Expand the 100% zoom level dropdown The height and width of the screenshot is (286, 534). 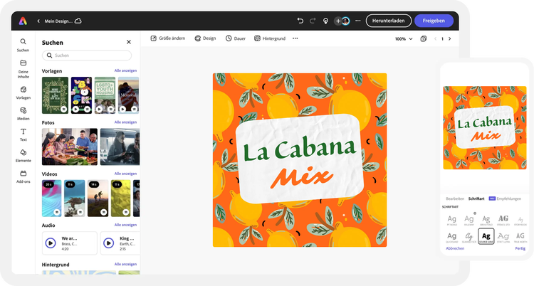pyautogui.click(x=404, y=38)
